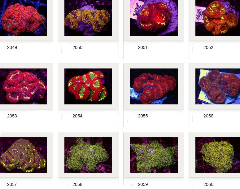Select the 2053 label text
This screenshot has width=240, height=189.
[x=12, y=116]
